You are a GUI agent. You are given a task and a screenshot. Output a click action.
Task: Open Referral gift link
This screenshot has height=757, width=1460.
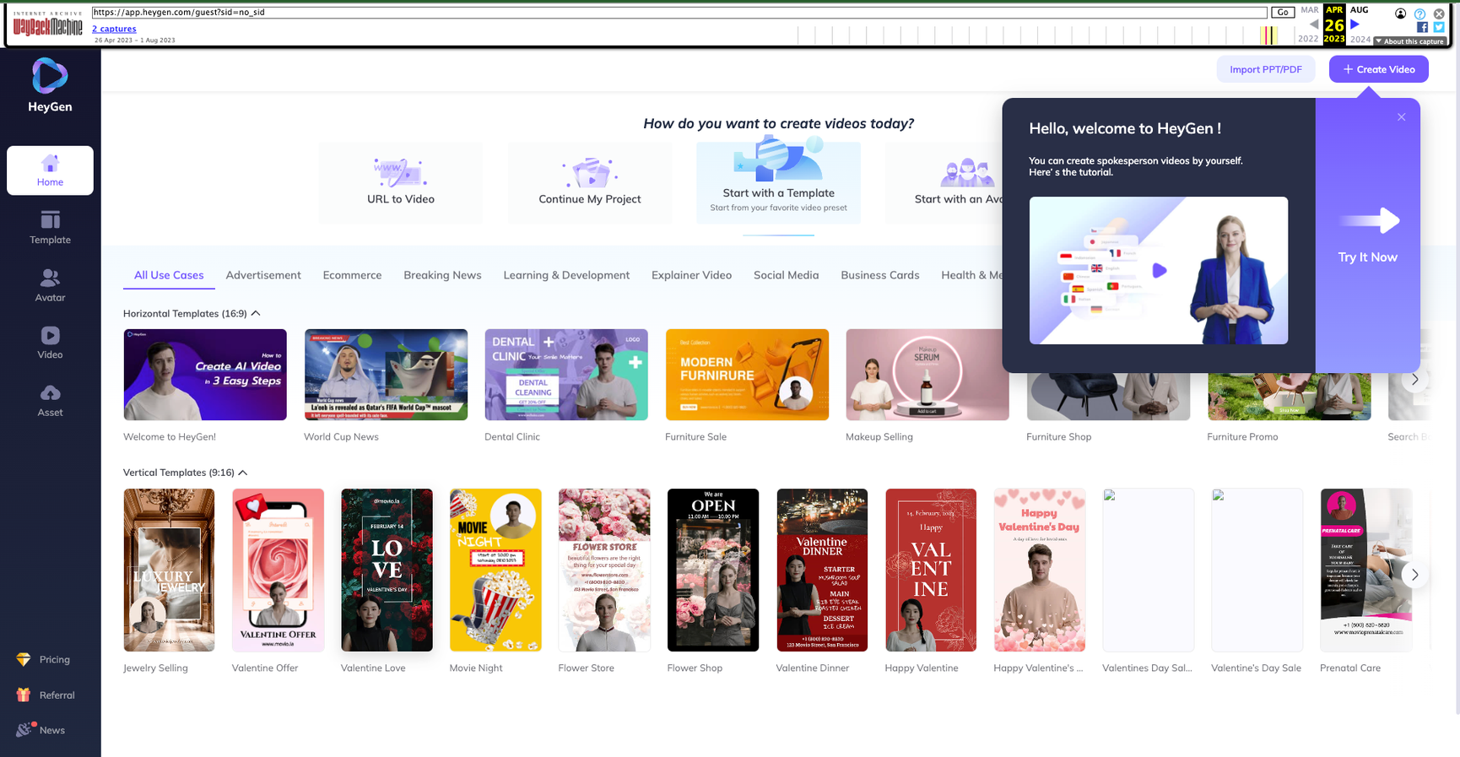[46, 695]
